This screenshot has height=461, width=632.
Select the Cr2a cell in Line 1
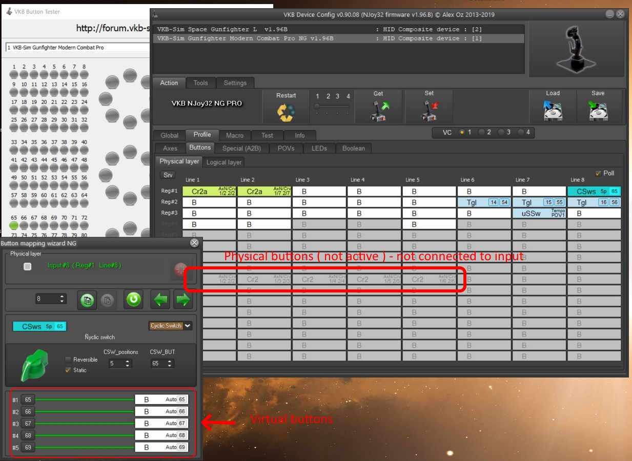pos(209,192)
